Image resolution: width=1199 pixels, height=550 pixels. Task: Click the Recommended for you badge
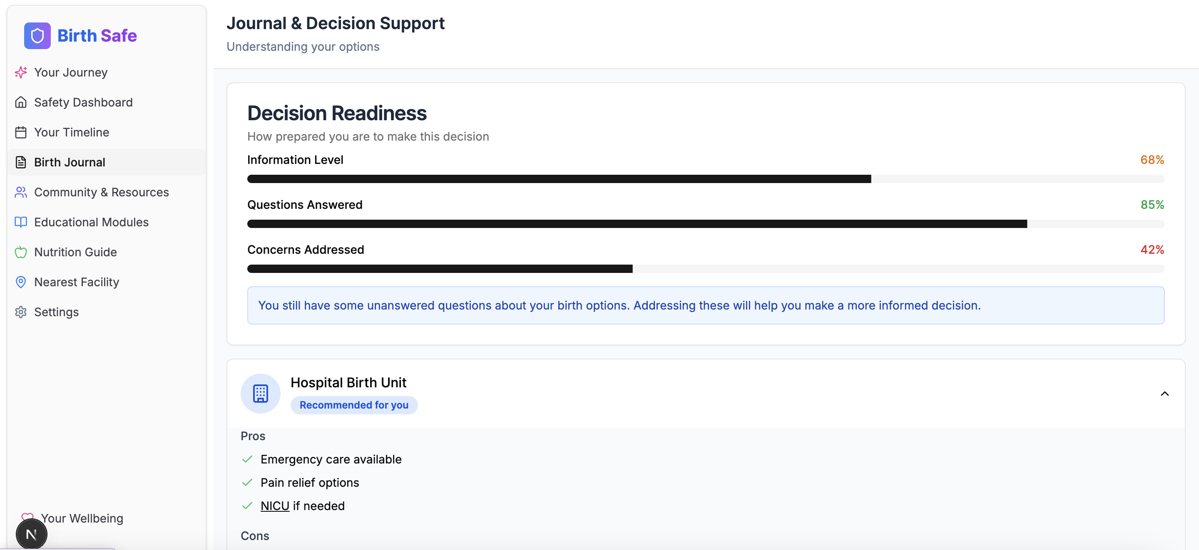tap(354, 405)
